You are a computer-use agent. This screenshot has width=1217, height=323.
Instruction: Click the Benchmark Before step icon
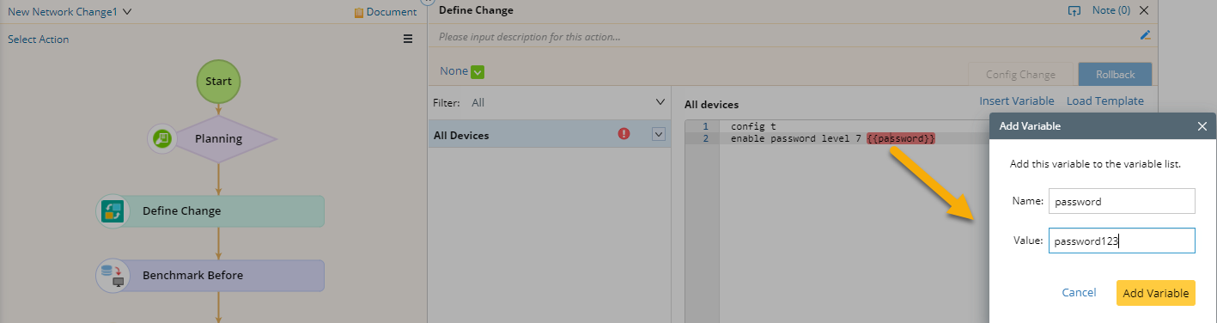[112, 276]
